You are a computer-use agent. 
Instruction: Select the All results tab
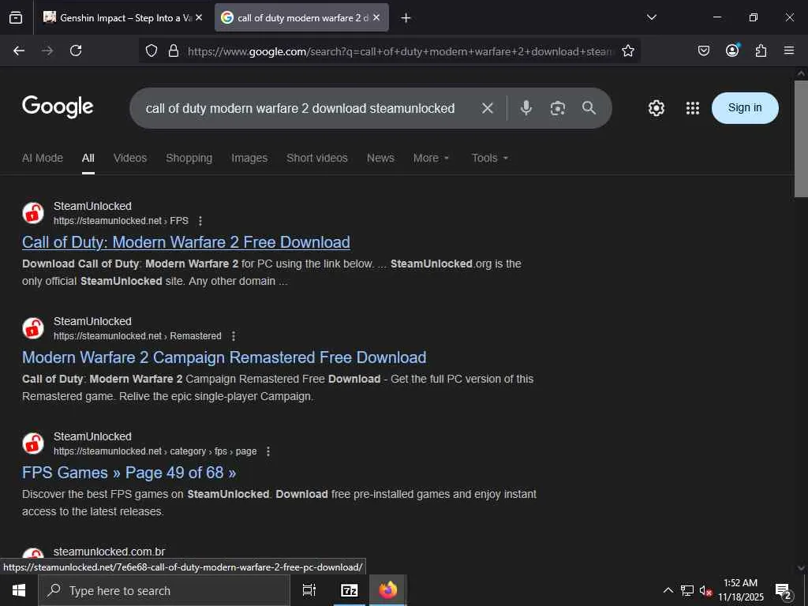pos(88,158)
